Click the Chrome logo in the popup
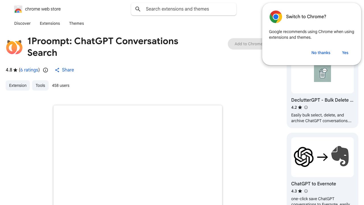 click(276, 17)
